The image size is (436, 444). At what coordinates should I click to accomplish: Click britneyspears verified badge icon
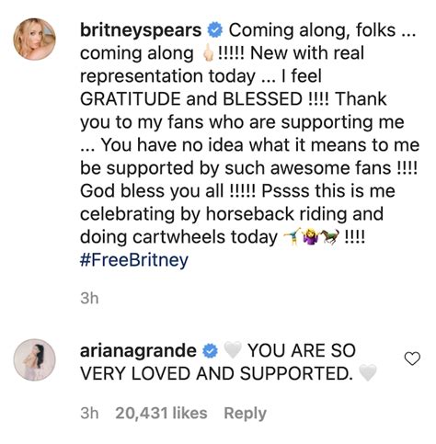click(x=215, y=31)
